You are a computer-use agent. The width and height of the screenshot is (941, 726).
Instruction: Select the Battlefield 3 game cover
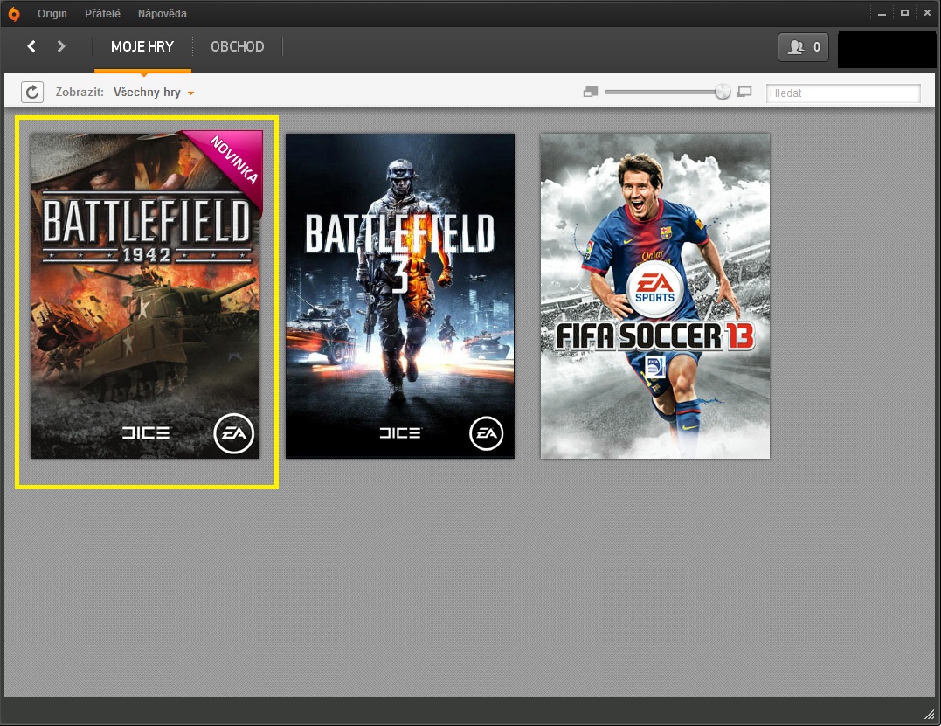click(400, 296)
